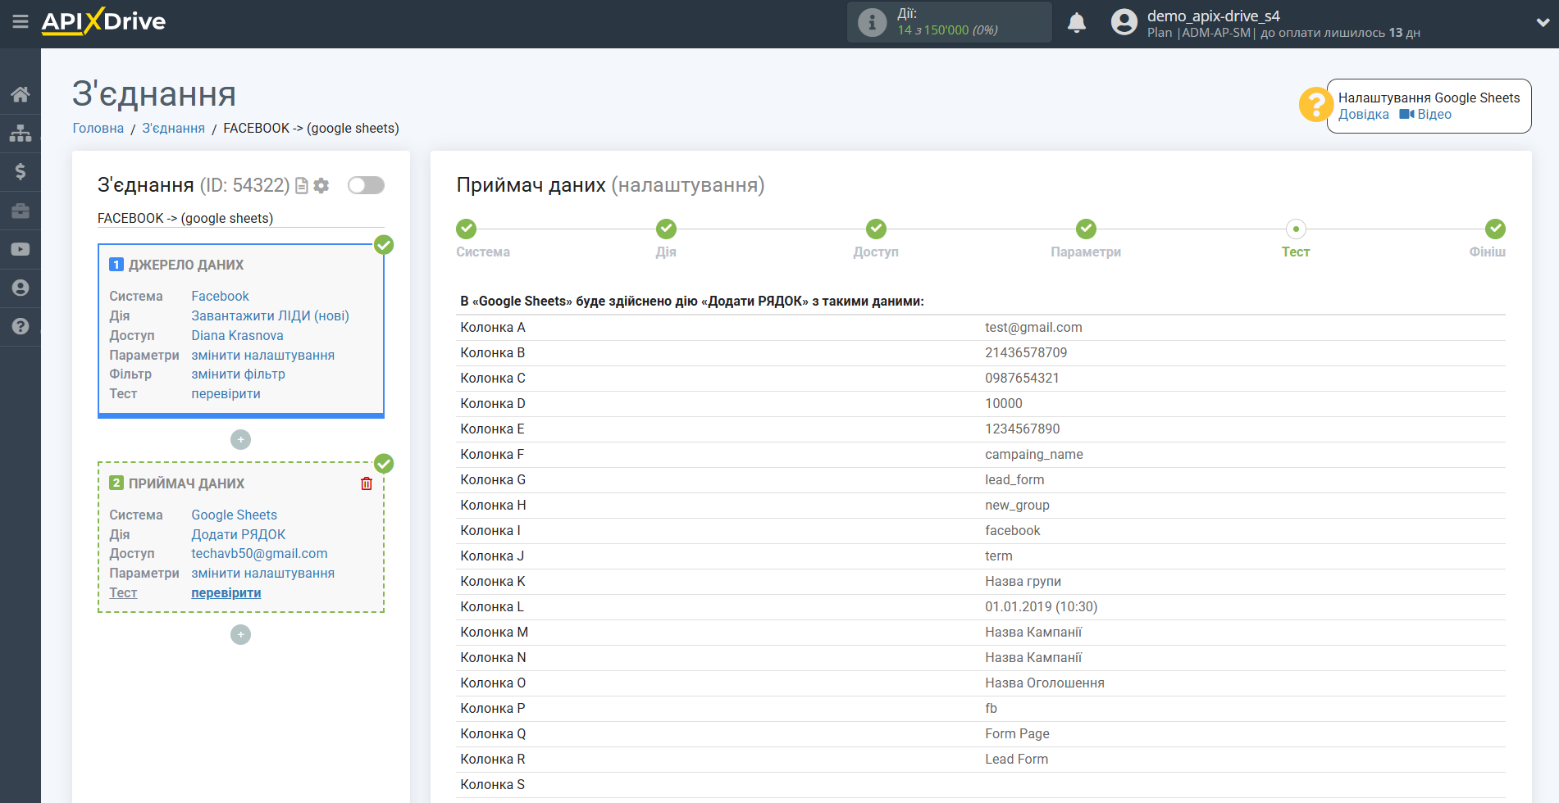Click the Назва Оголошення value
Screen dimensions: 1559x803
pos(1044,683)
